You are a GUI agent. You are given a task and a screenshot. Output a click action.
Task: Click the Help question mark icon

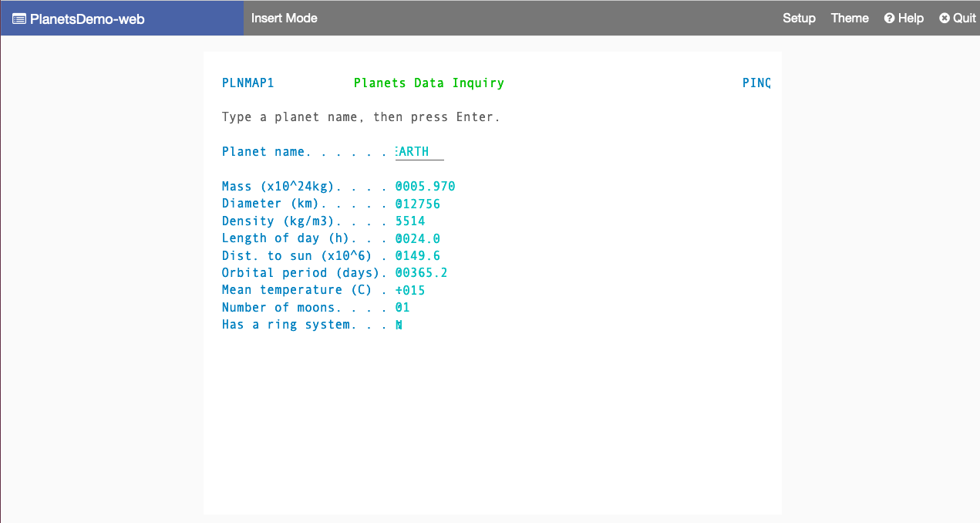tap(889, 19)
